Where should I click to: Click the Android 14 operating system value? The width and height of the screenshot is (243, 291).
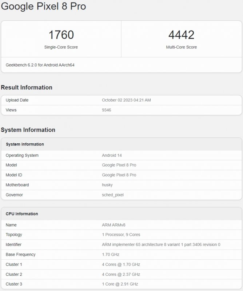[112, 155]
